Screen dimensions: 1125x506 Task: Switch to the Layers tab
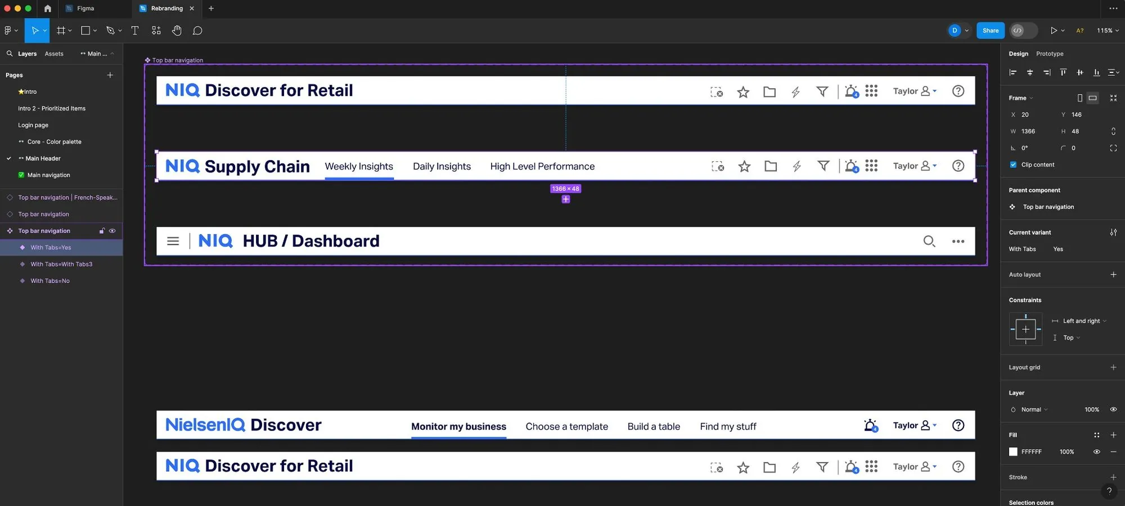click(x=27, y=53)
